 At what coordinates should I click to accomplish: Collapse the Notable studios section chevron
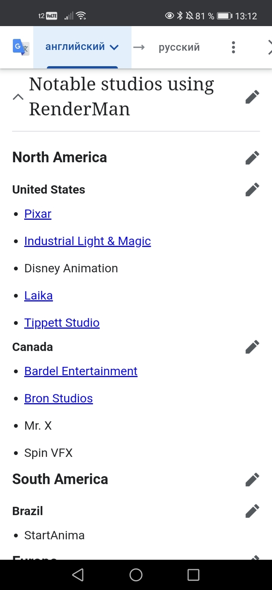coord(18,97)
